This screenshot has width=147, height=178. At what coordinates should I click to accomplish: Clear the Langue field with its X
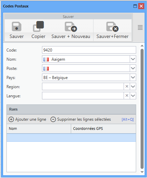(127, 96)
